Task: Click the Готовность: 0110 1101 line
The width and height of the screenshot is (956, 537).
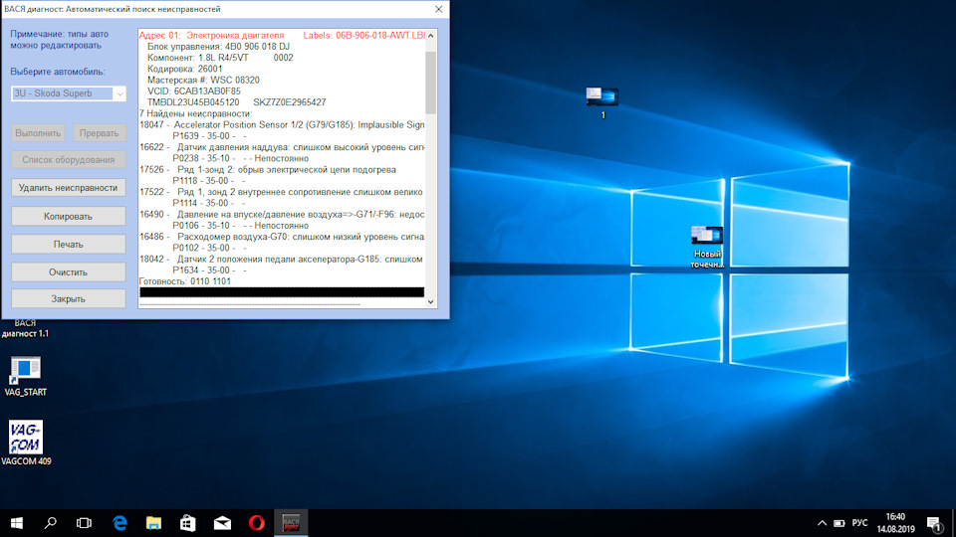Action: (185, 281)
